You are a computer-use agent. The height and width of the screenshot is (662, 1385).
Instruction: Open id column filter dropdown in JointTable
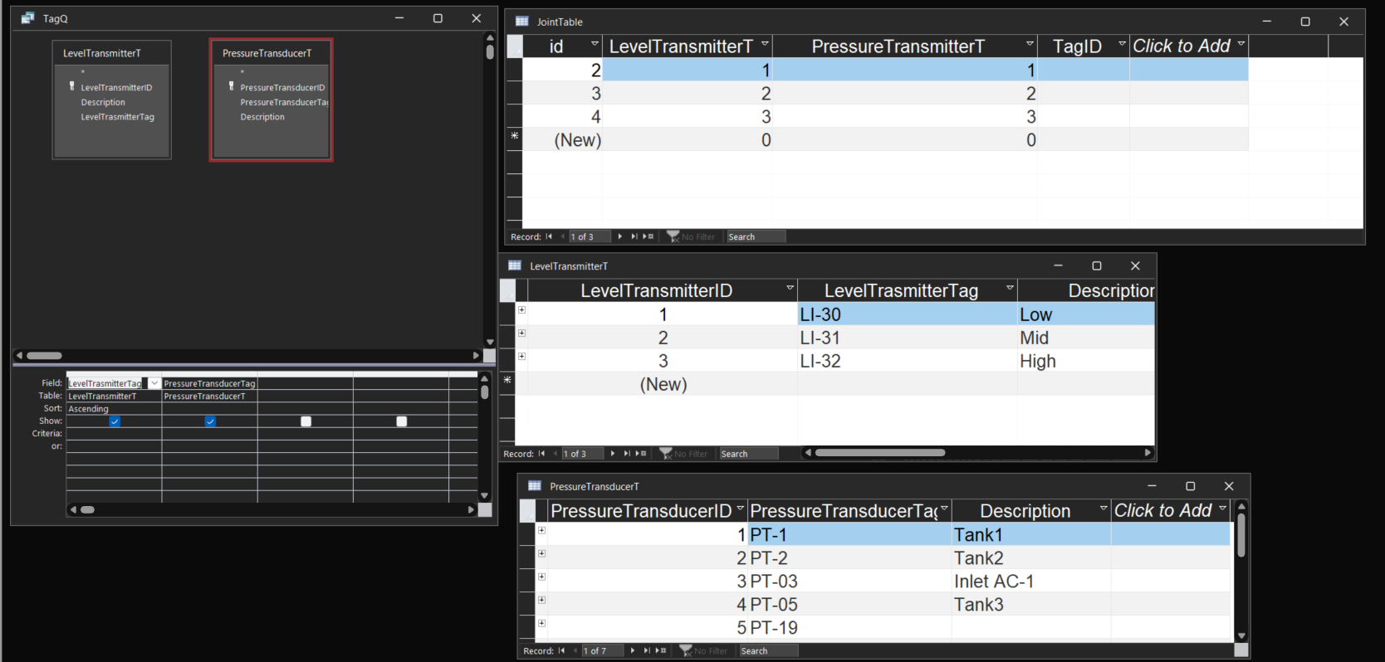[595, 44]
